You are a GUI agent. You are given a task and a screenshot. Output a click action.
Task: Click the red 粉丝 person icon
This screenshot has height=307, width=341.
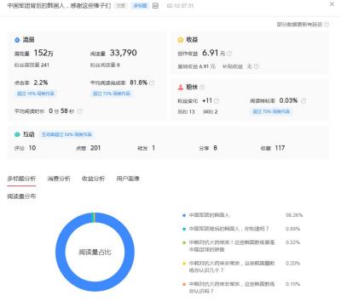[x=181, y=88]
